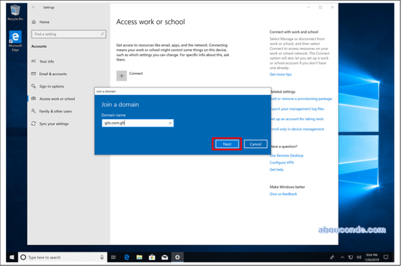Open Email & accounts section
Screen dimensions: 402x266
53,74
